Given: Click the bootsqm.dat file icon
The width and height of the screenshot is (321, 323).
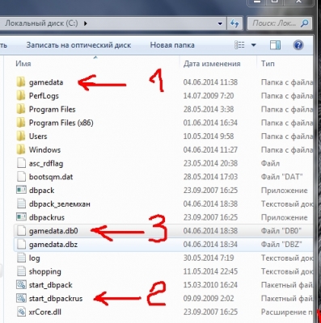Looking at the screenshot, I should coord(21,177).
